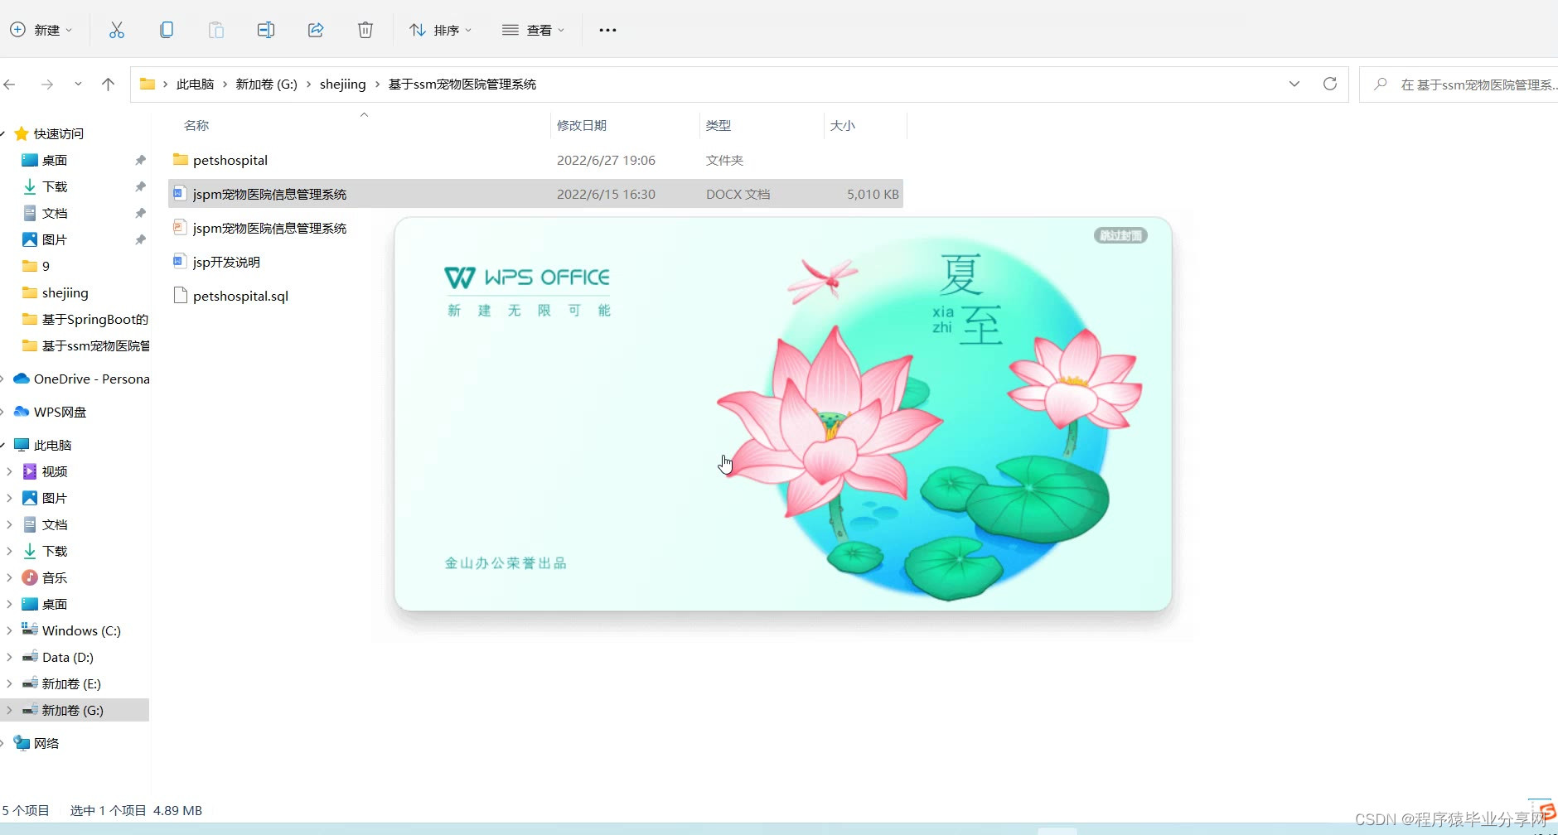Expand the 新加卷 (E:) drive node
This screenshot has height=835, width=1558.
coord(9,684)
